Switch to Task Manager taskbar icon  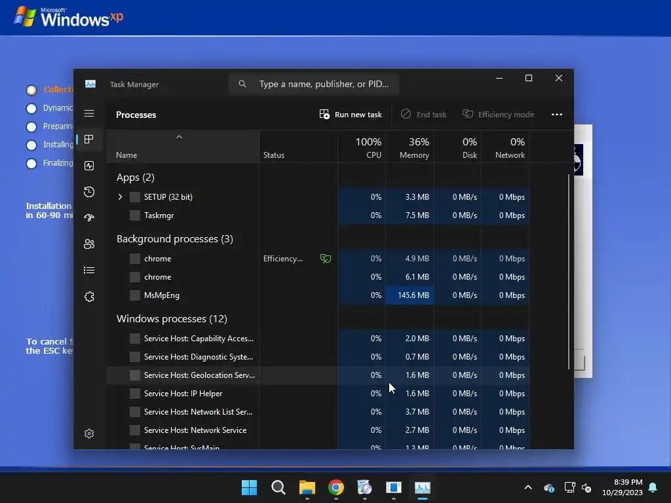pos(423,487)
